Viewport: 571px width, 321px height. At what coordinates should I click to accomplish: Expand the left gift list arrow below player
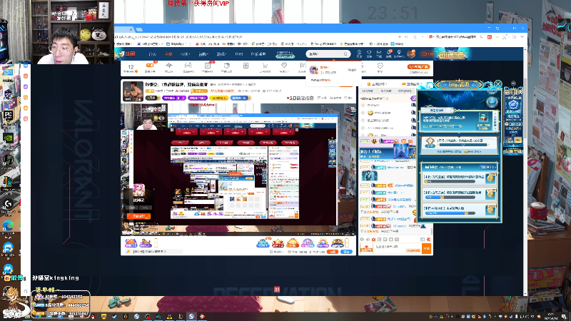point(156,243)
